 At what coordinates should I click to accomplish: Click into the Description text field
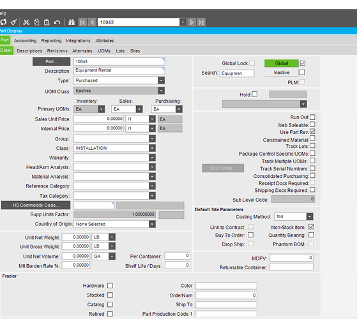(119, 71)
